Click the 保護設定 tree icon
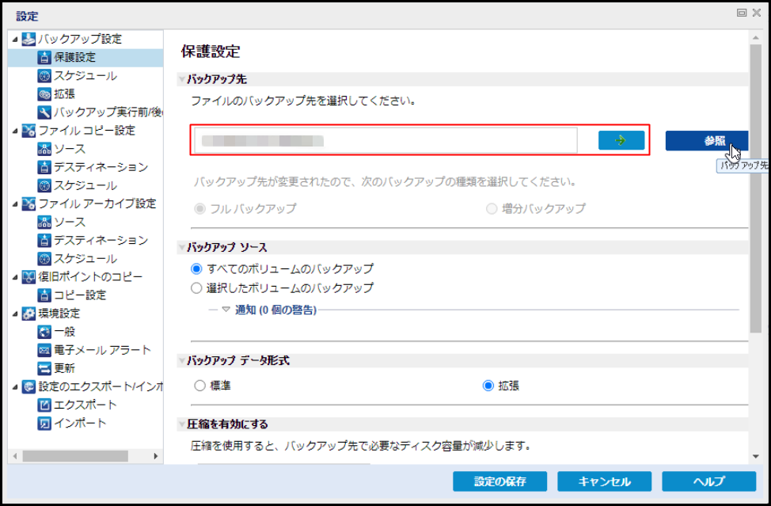Viewport: 771px width, 506px height. pyautogui.click(x=44, y=57)
